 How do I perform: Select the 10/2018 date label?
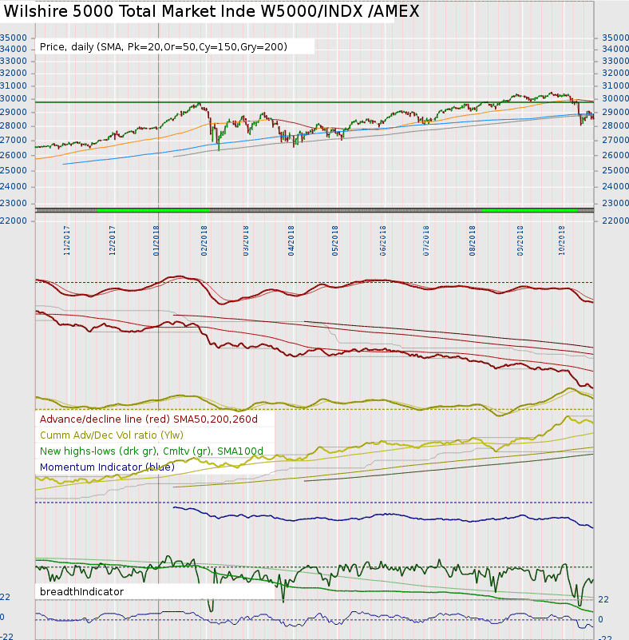pyautogui.click(x=561, y=240)
